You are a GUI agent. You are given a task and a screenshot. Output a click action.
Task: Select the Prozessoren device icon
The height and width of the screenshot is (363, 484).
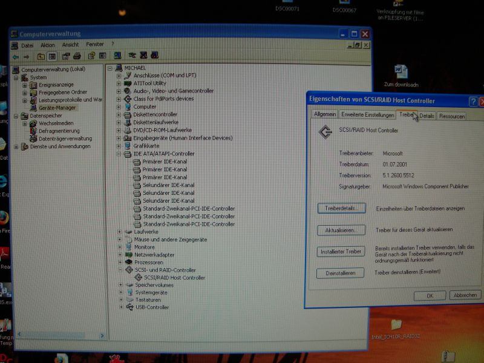click(x=129, y=263)
